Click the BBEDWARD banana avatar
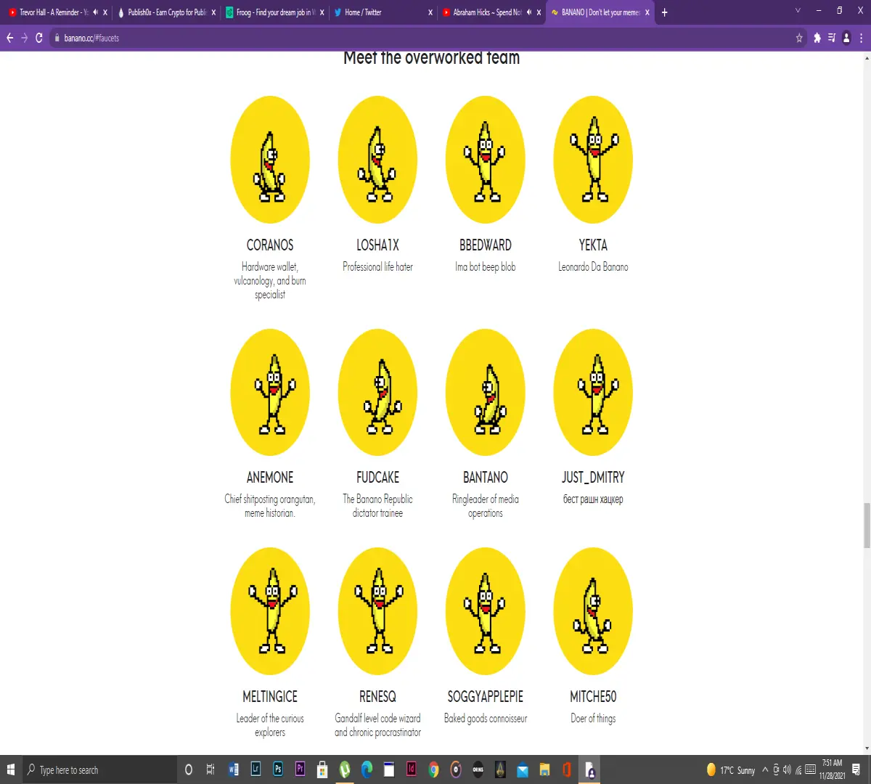The image size is (871, 784). point(486,160)
